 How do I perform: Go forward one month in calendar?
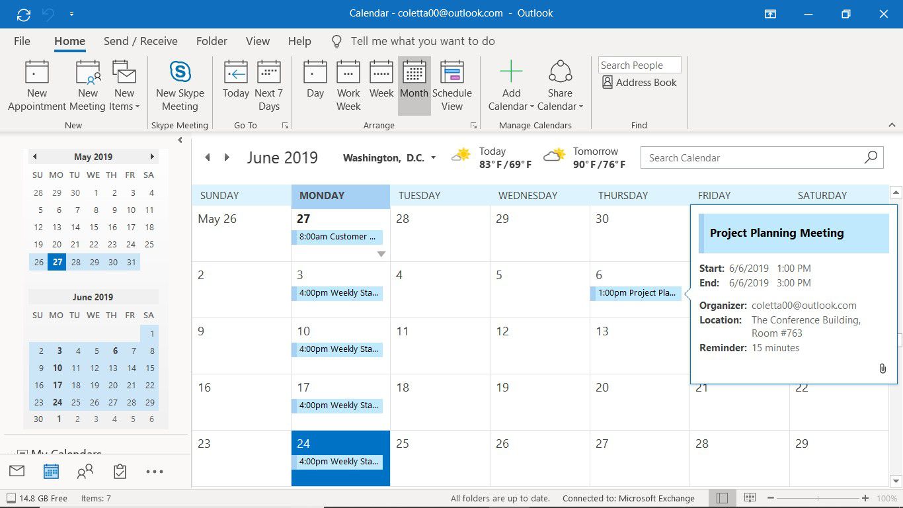(227, 157)
